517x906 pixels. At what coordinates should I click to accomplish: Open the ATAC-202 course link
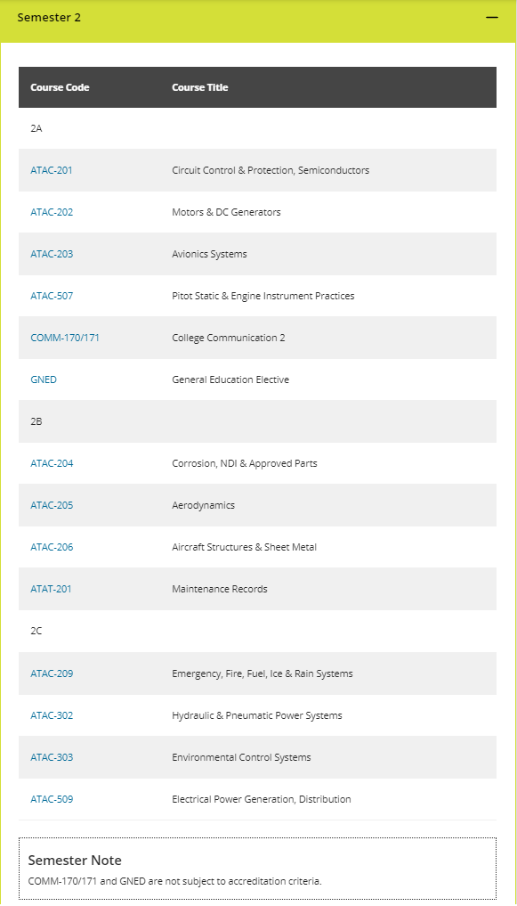(52, 212)
